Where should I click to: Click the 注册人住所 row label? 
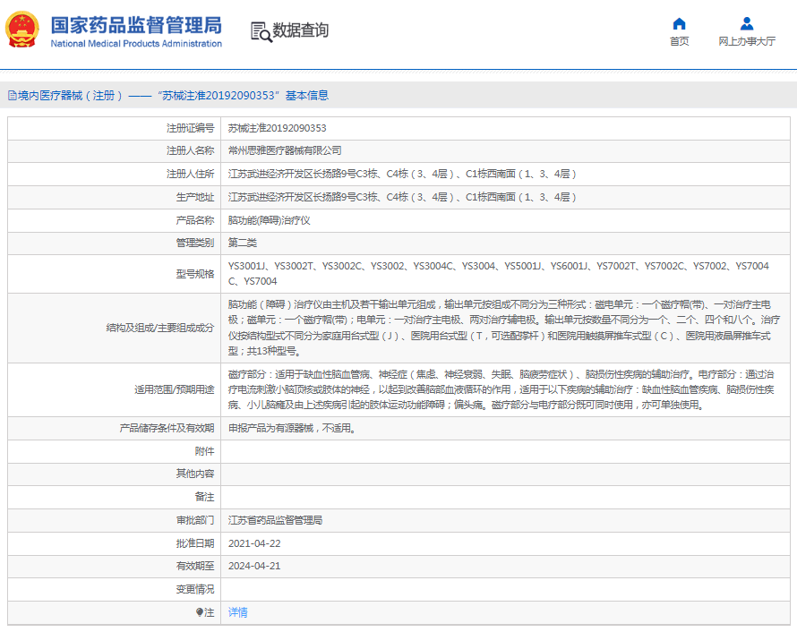(191, 175)
